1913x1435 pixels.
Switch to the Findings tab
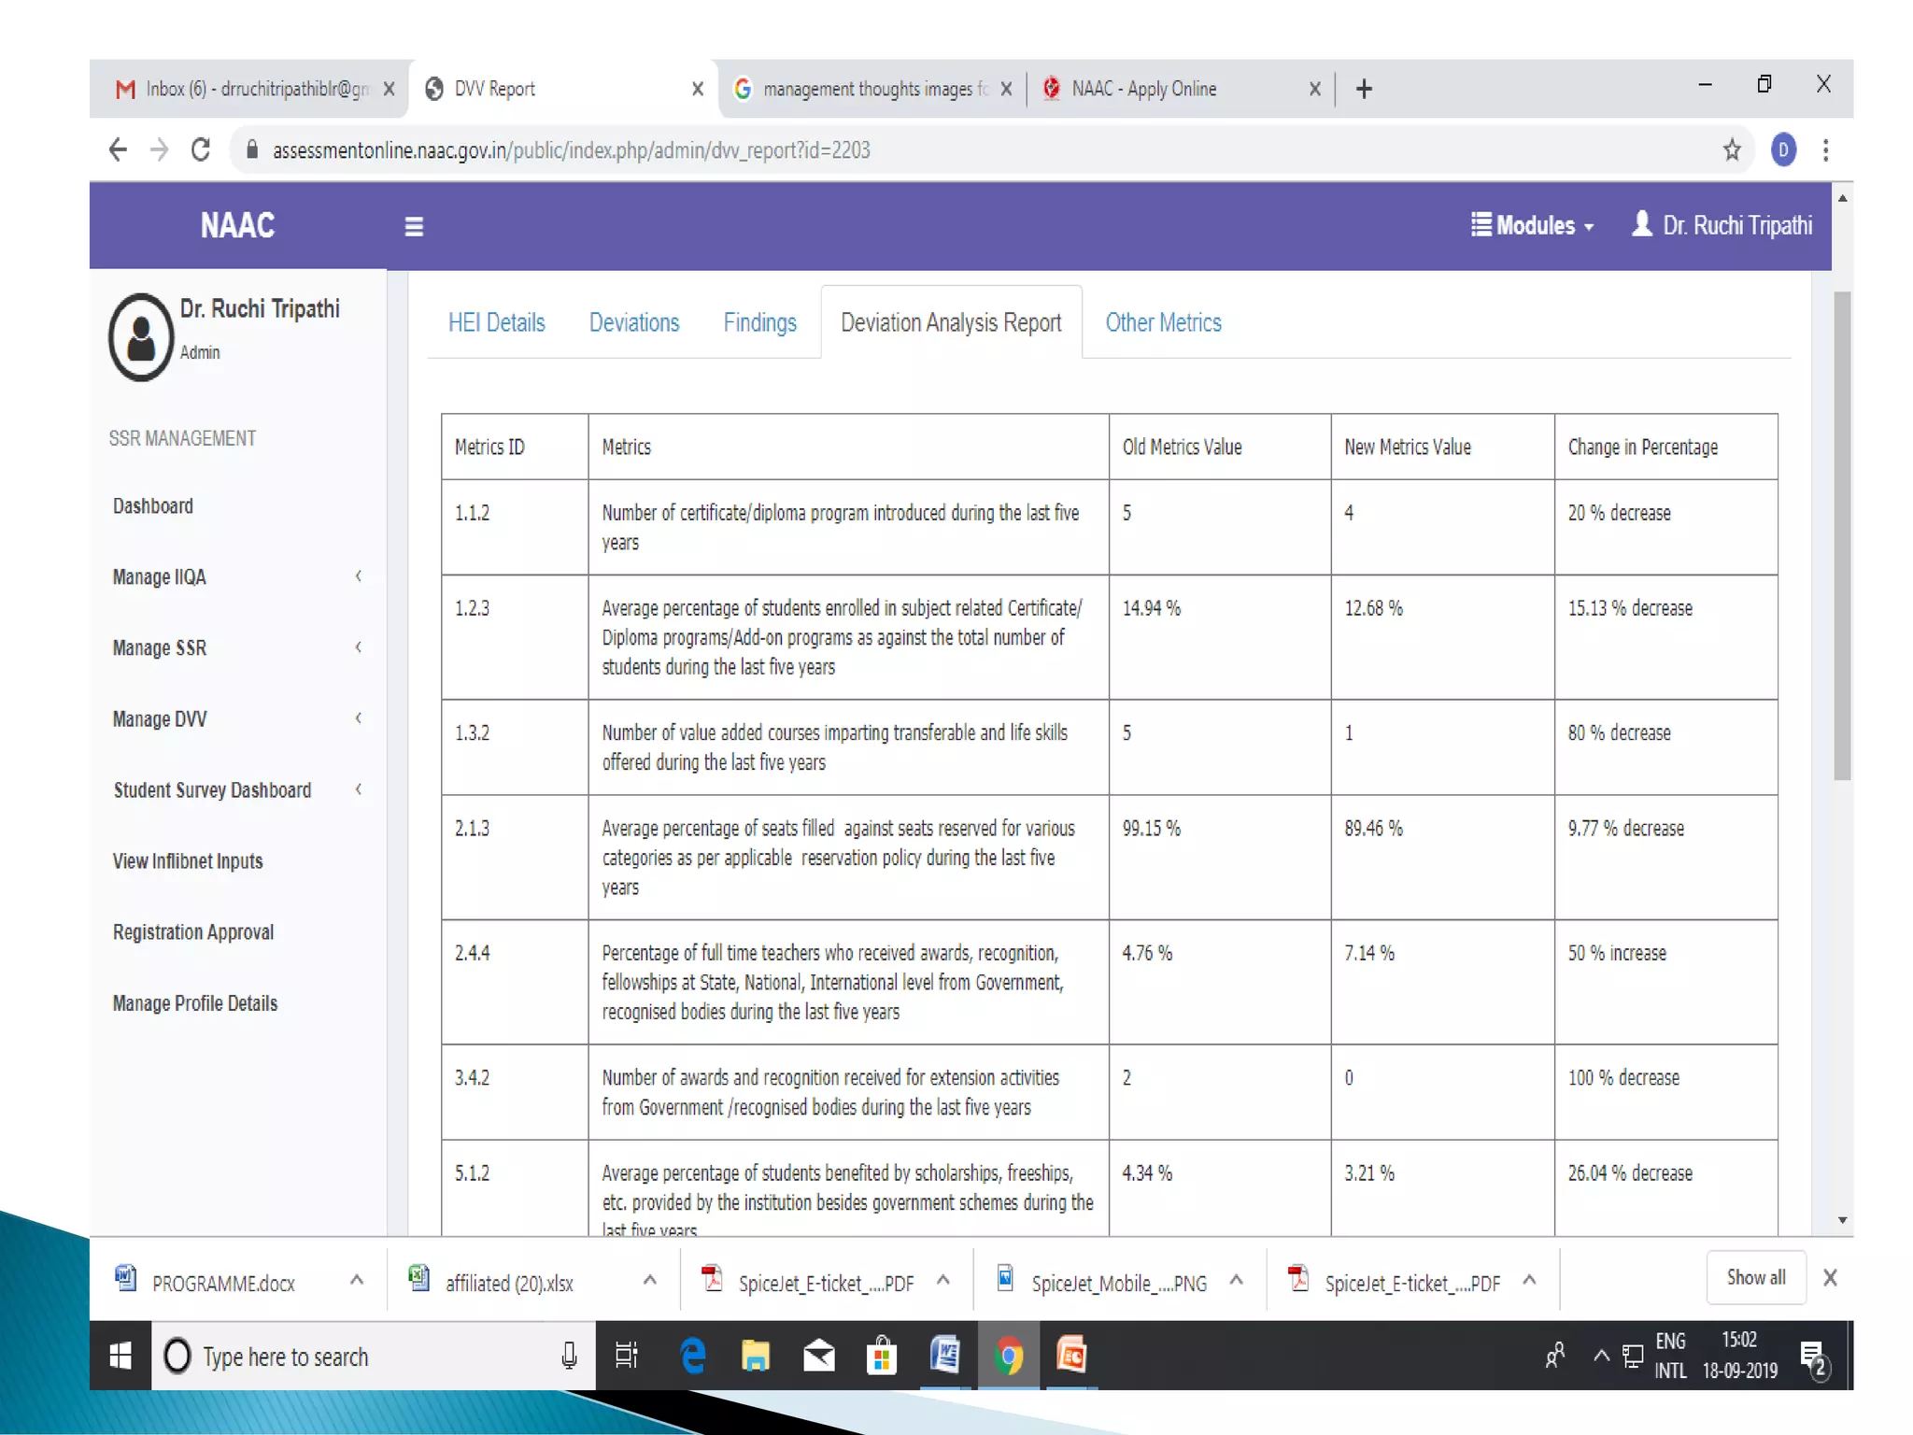pos(759,322)
